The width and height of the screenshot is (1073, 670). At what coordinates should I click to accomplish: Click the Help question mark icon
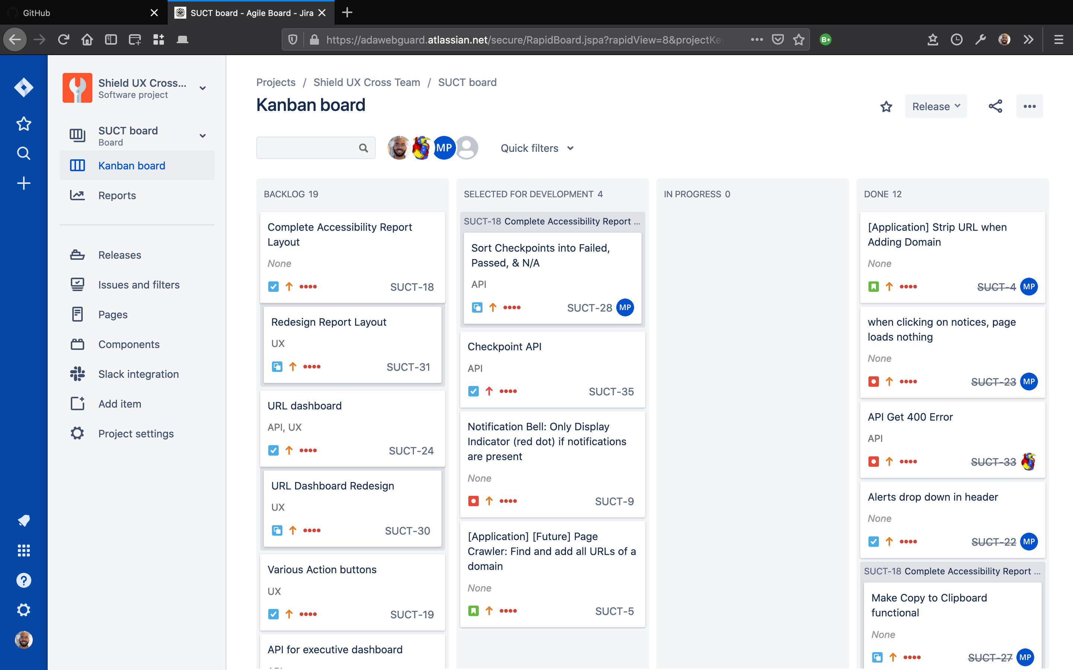pyautogui.click(x=23, y=580)
